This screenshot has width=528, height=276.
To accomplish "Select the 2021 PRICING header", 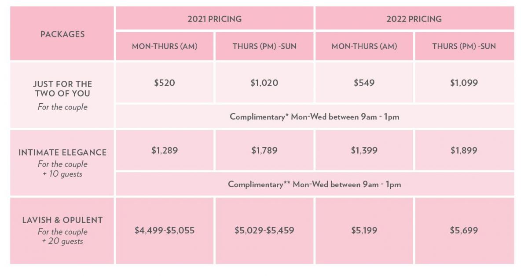I will click(x=215, y=18).
